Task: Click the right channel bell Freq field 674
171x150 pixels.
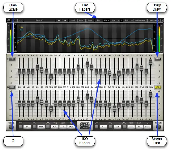Action: coord(131,127)
